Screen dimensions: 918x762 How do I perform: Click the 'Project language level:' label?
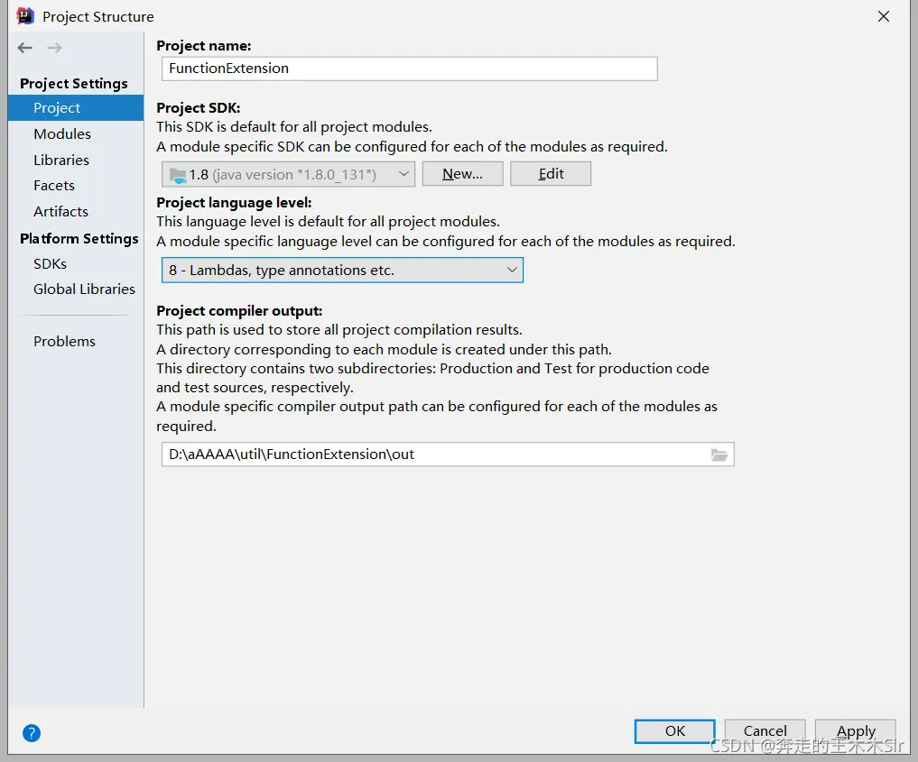tap(234, 203)
